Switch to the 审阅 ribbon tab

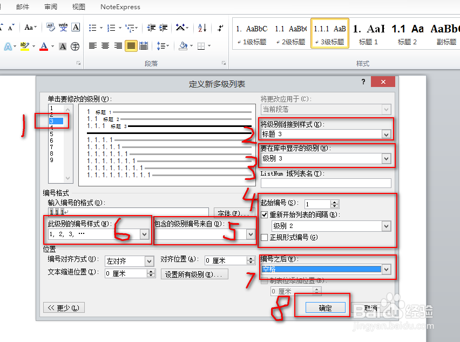[50, 7]
